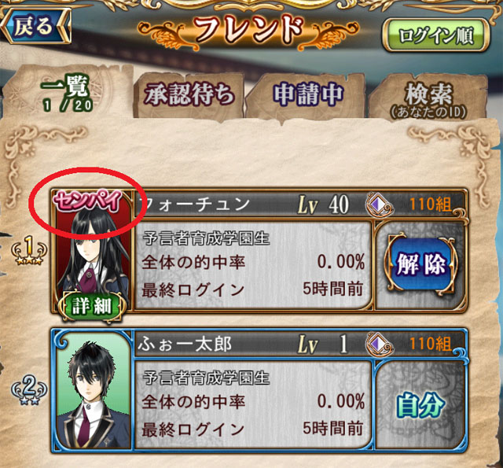The height and width of the screenshot is (468, 503).
Task: Change sort order via ログイン順 button
Action: coord(436,35)
